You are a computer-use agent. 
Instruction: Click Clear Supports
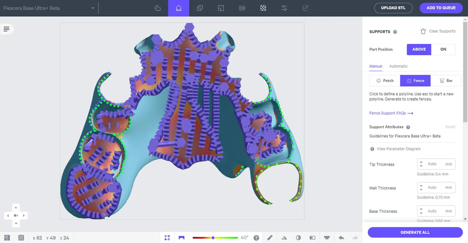pos(438,31)
